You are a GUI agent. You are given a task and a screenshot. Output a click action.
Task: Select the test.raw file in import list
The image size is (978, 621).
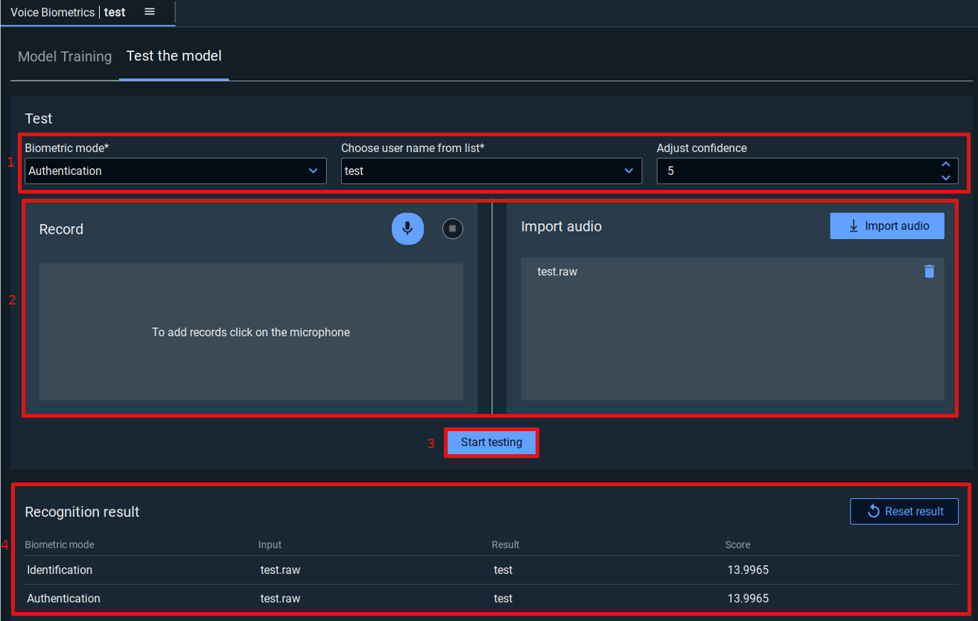point(557,272)
